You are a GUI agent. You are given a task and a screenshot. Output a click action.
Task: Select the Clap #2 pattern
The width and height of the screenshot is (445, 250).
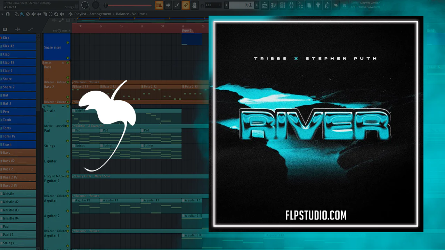coord(18,62)
